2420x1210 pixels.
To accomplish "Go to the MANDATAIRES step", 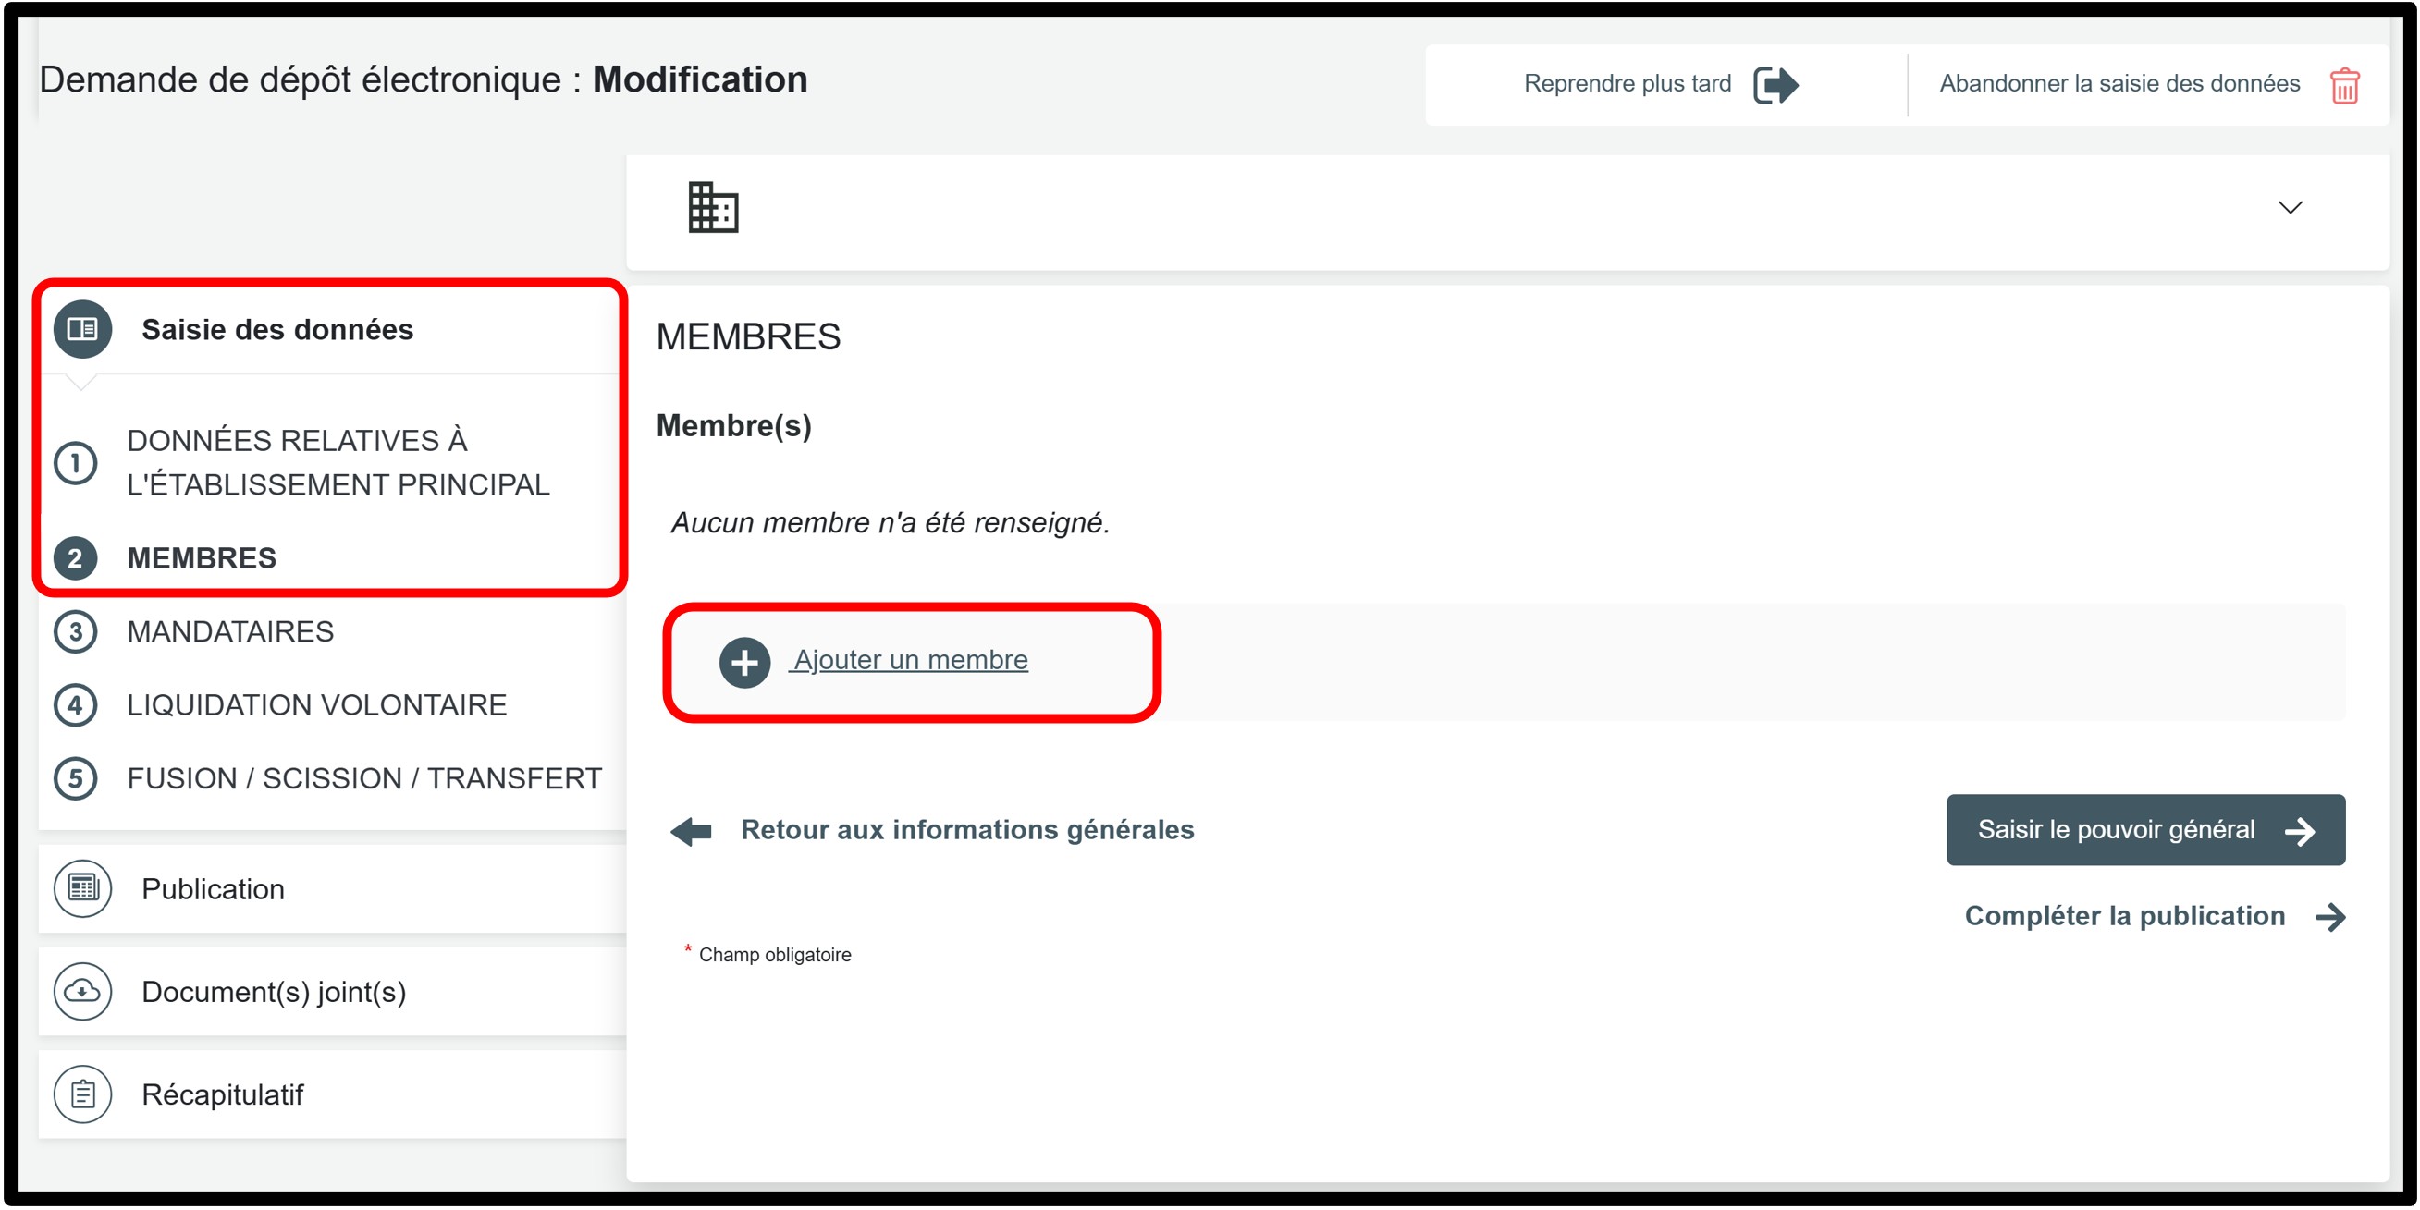I will [230, 631].
